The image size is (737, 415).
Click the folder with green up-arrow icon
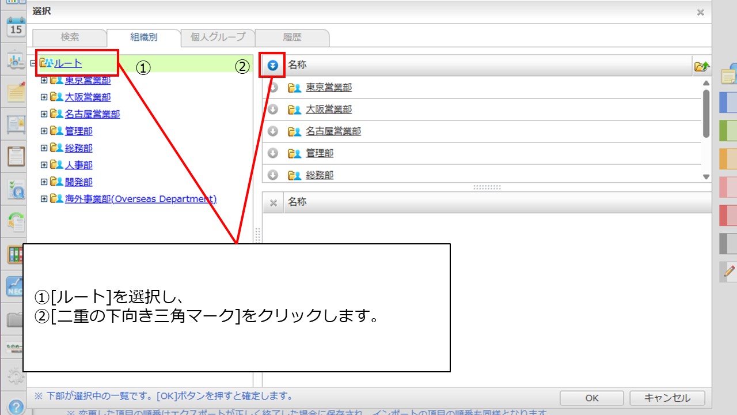pyautogui.click(x=702, y=66)
